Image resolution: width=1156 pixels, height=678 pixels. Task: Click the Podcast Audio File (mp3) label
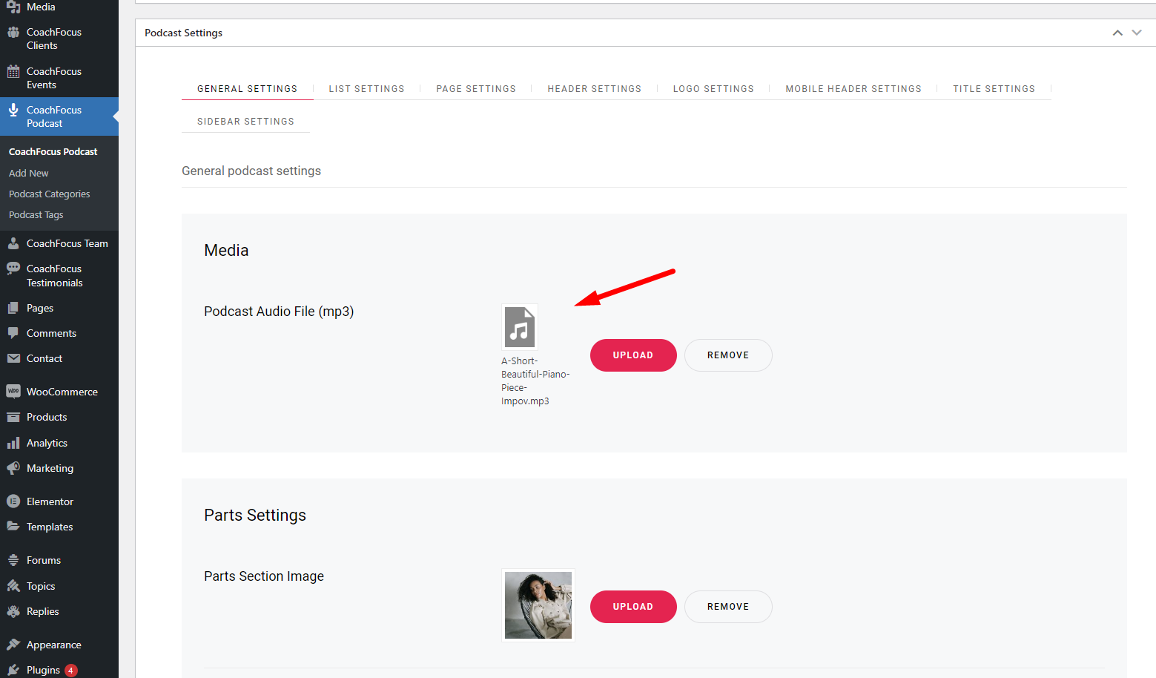click(x=279, y=312)
